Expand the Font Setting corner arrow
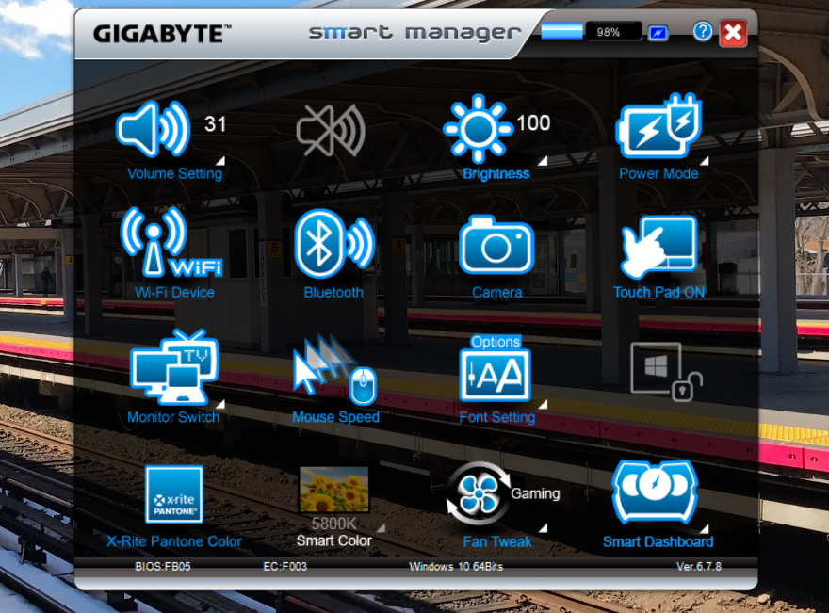This screenshot has width=829, height=613. pyautogui.click(x=543, y=405)
